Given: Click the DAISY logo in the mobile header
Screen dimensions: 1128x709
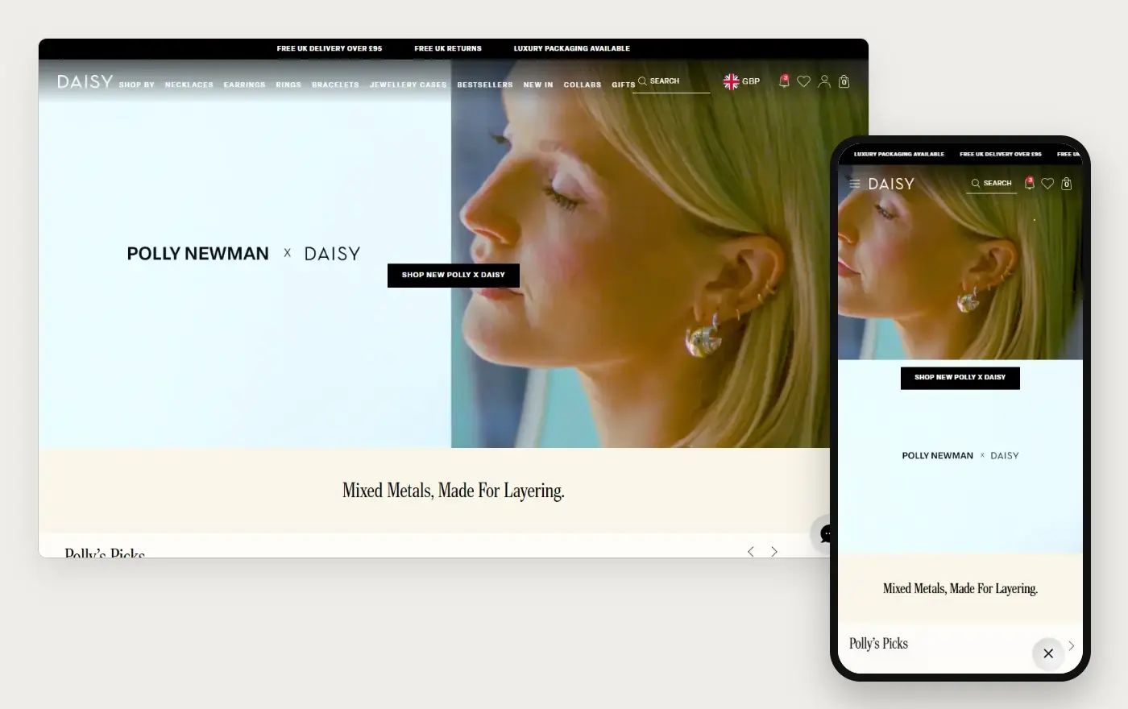Looking at the screenshot, I should [891, 184].
